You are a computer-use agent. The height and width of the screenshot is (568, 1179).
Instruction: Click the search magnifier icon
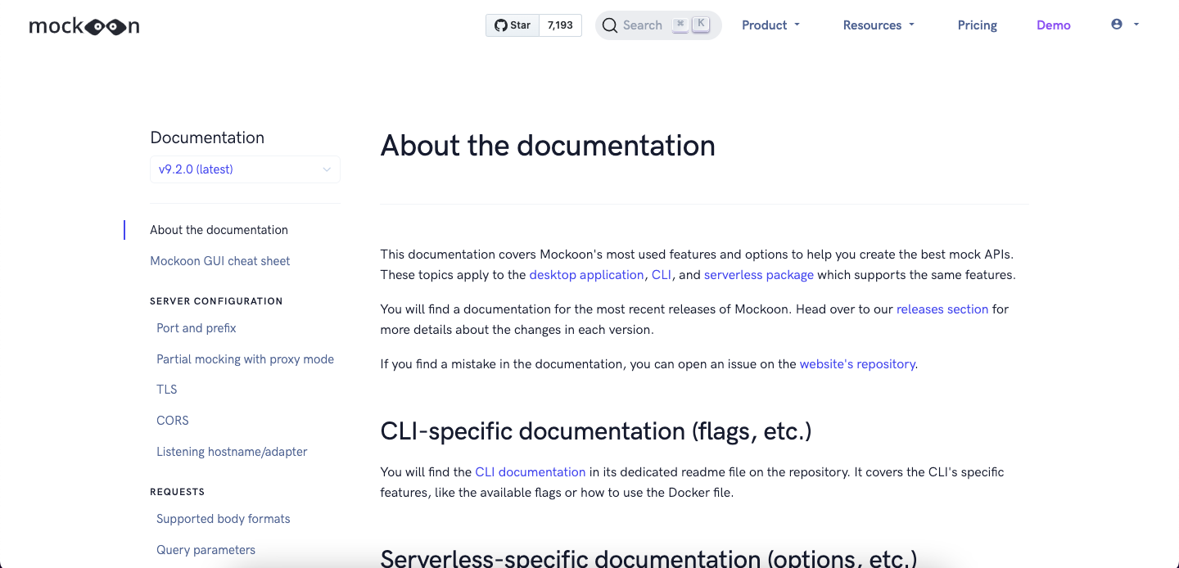(x=610, y=25)
